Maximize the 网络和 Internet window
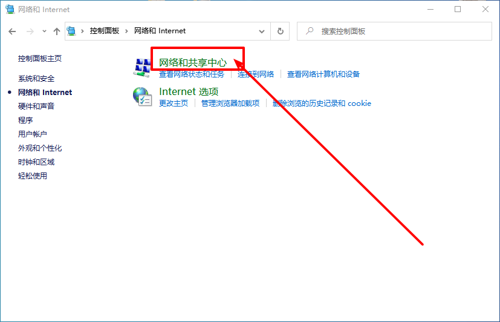This screenshot has width=500, height=322. pyautogui.click(x=458, y=10)
